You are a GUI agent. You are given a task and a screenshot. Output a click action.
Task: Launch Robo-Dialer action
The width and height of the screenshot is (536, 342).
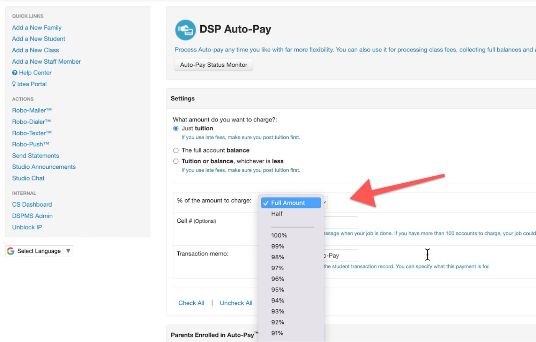point(31,122)
